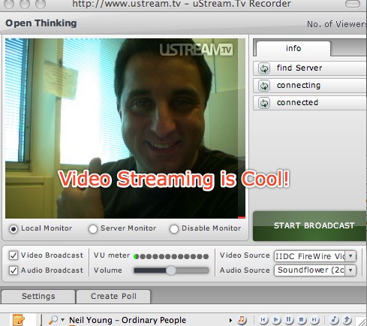Toggle the Video Broadcast checkbox
367x326 pixels.
14,255
